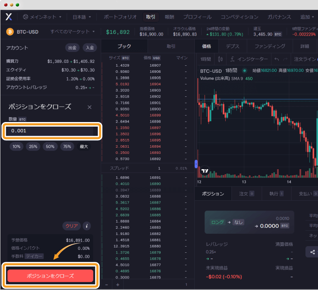Open the 報酬 rewards nav item

coord(169,17)
